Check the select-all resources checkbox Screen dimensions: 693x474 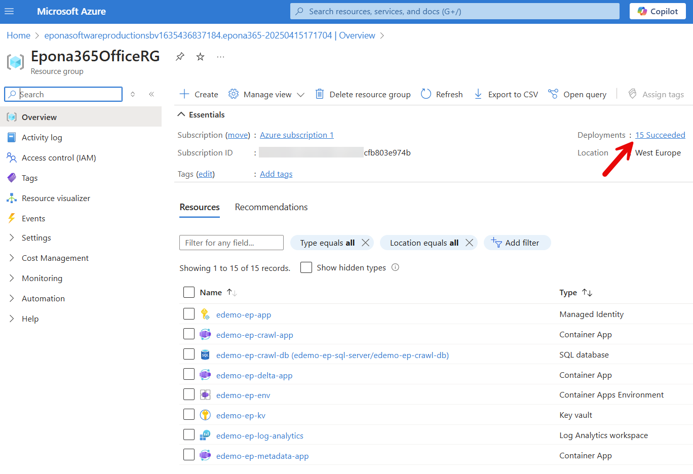189,292
